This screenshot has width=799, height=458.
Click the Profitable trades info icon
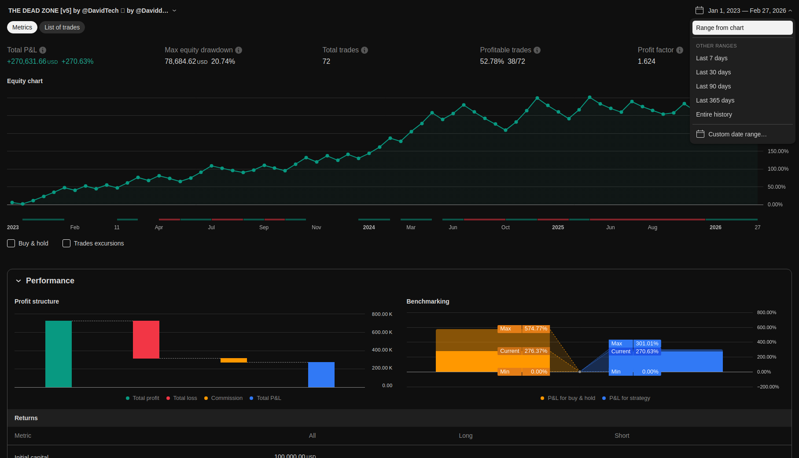coord(537,50)
